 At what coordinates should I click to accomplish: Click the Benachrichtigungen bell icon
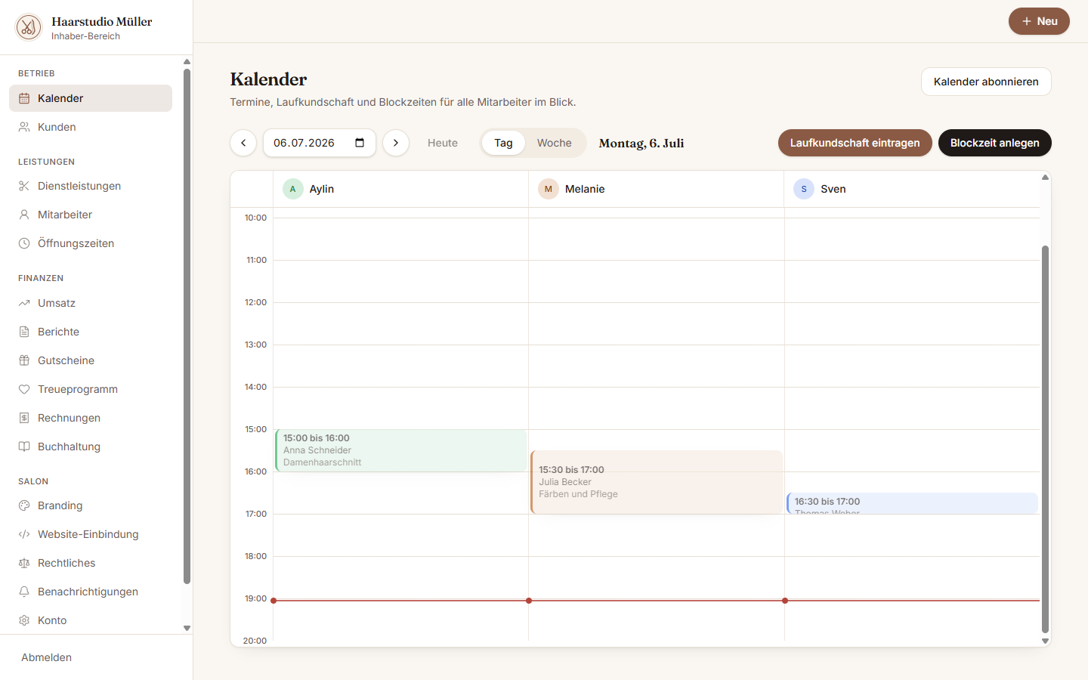24,592
